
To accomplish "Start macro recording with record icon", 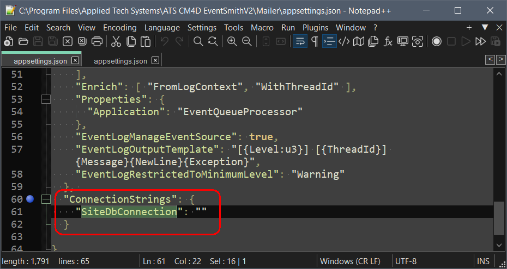I will [x=437, y=41].
